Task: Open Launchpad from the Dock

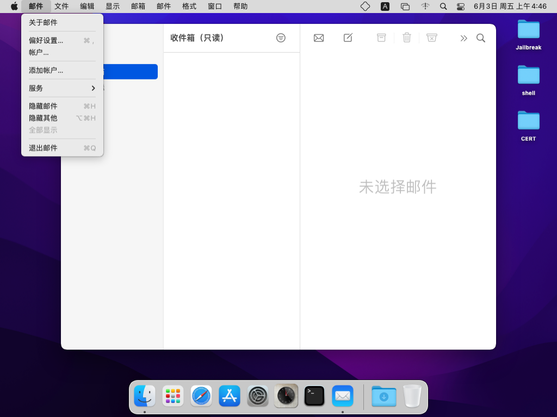Action: pos(173,396)
